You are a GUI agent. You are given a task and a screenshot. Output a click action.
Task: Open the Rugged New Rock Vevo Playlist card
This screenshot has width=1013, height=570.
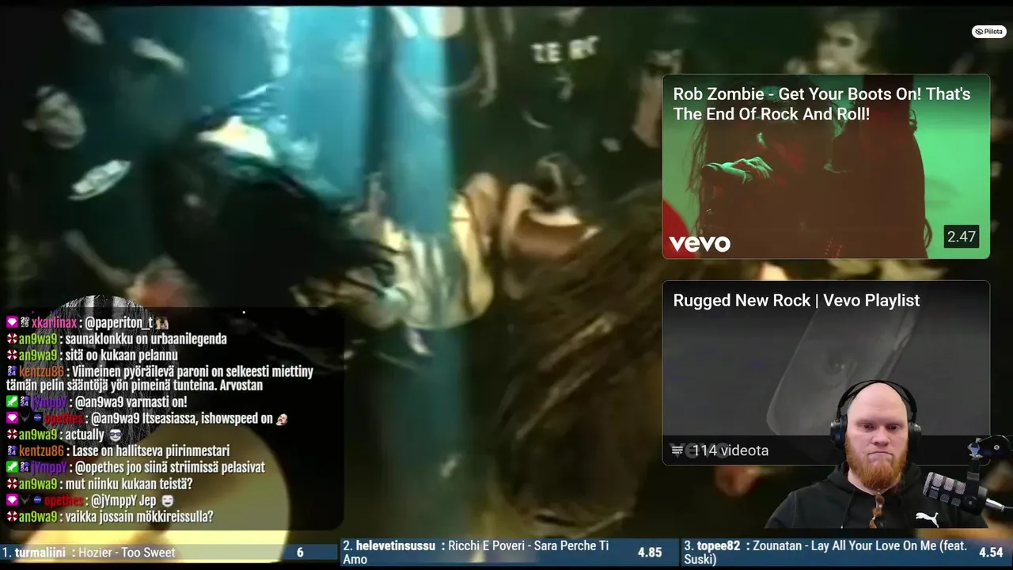[x=825, y=372]
